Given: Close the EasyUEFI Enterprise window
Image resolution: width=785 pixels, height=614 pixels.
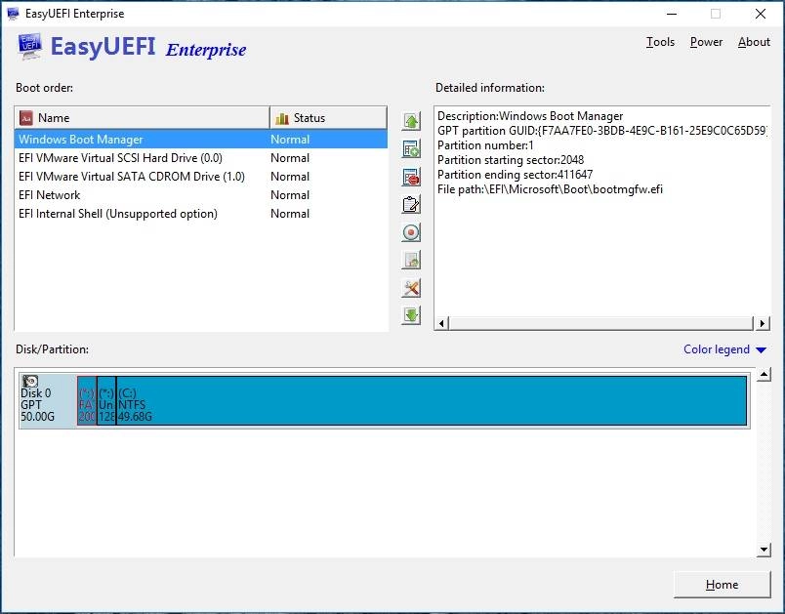Looking at the screenshot, I should [x=760, y=14].
